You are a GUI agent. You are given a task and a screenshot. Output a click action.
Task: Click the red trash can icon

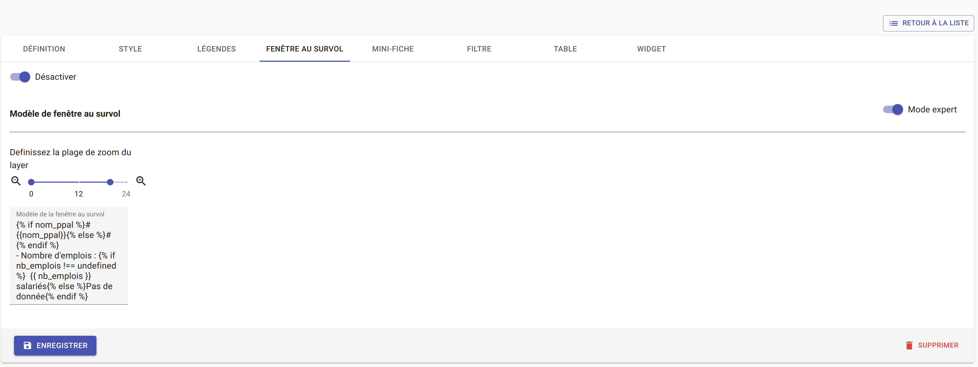(909, 345)
